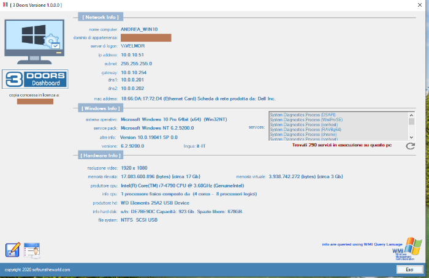Viewport: 429px width, 278px height.
Task: Click WD Elements 25A2 USB Device
Action: 155,203
